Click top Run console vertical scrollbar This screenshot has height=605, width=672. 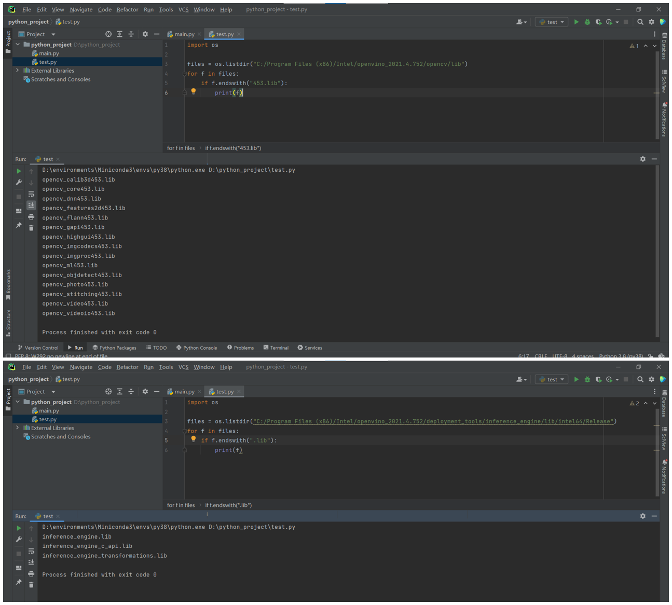click(657, 251)
